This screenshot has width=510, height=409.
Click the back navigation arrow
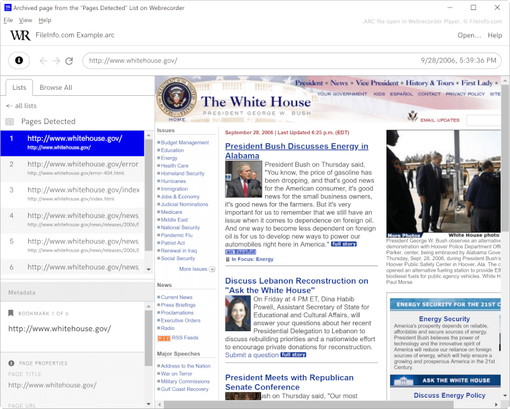[x=43, y=61]
